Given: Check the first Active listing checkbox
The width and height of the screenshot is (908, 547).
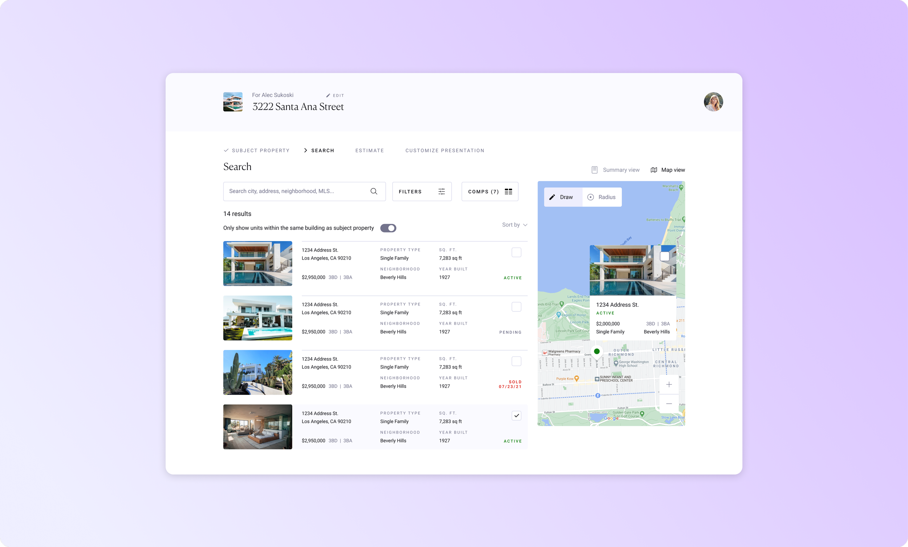Looking at the screenshot, I should click(516, 252).
